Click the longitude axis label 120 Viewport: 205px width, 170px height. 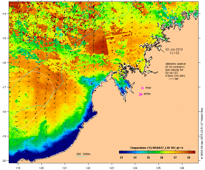(x=41, y=168)
